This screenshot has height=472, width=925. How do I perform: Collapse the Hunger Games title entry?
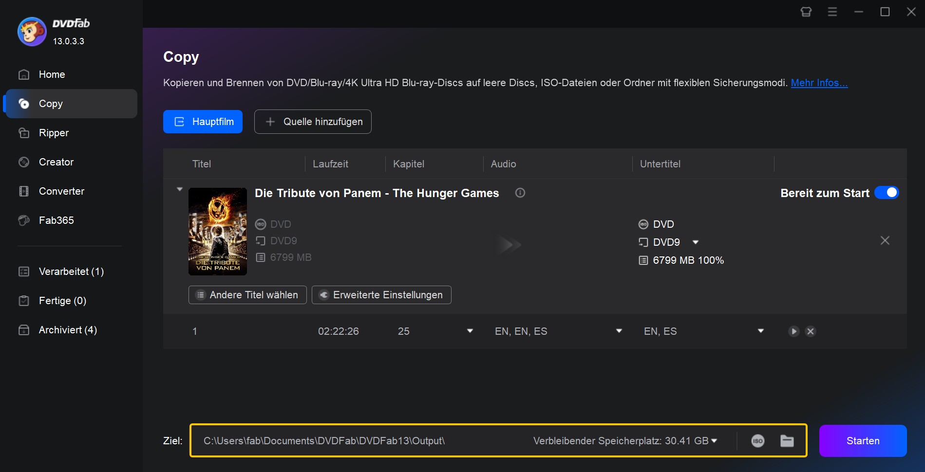coord(180,189)
